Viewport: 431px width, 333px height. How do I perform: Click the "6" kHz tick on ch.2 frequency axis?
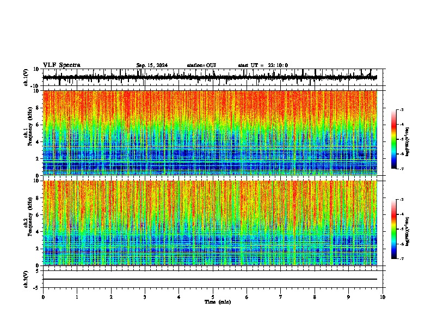click(x=38, y=215)
